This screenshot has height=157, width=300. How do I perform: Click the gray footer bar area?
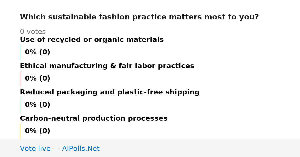tap(150, 148)
